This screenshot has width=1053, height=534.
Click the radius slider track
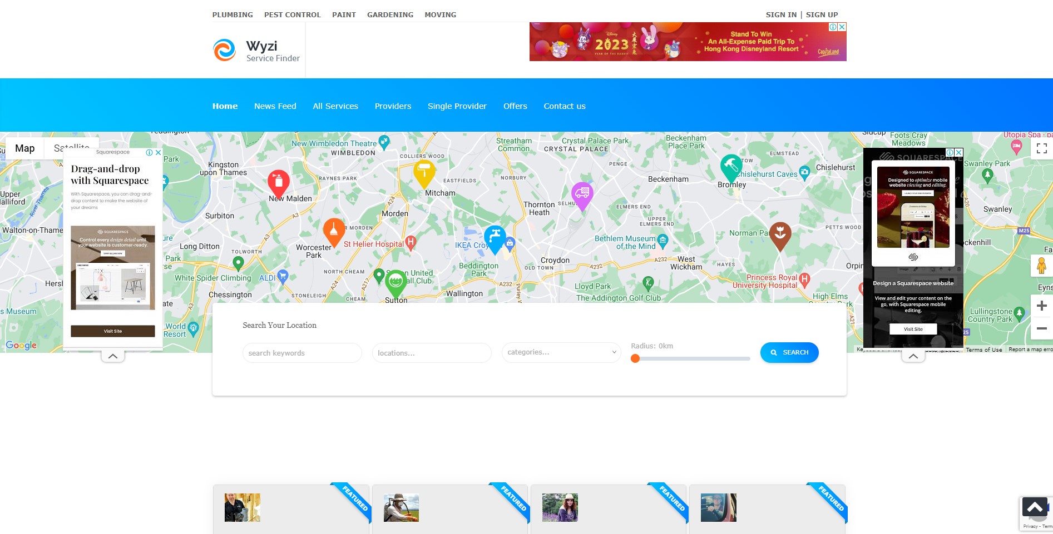[691, 358]
